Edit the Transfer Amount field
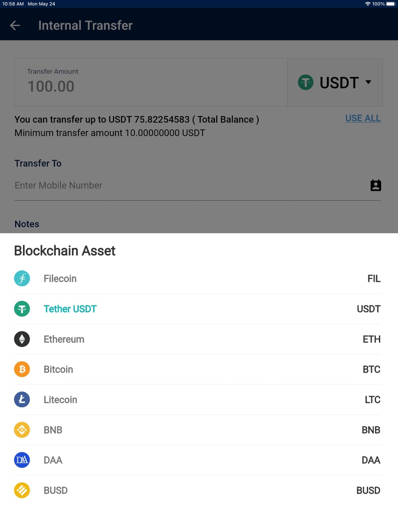The image size is (398, 531). 151,82
